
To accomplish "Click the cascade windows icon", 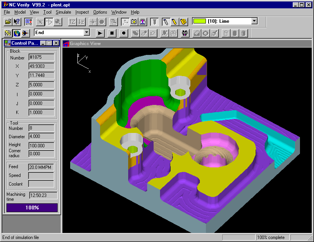I will click(113, 22).
